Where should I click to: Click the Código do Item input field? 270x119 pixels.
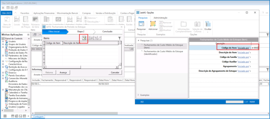coord(255,48)
